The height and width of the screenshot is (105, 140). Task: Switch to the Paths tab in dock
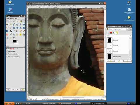[x=114, y=33]
